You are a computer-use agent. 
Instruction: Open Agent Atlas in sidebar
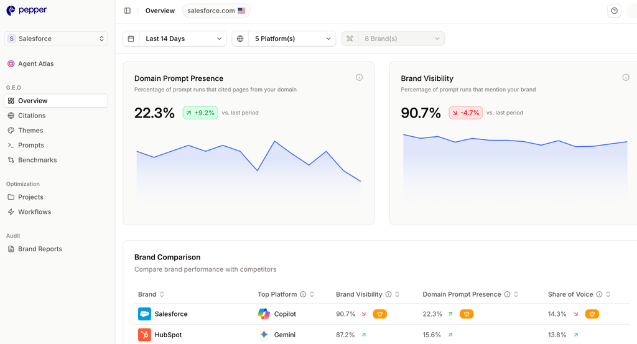(56, 64)
